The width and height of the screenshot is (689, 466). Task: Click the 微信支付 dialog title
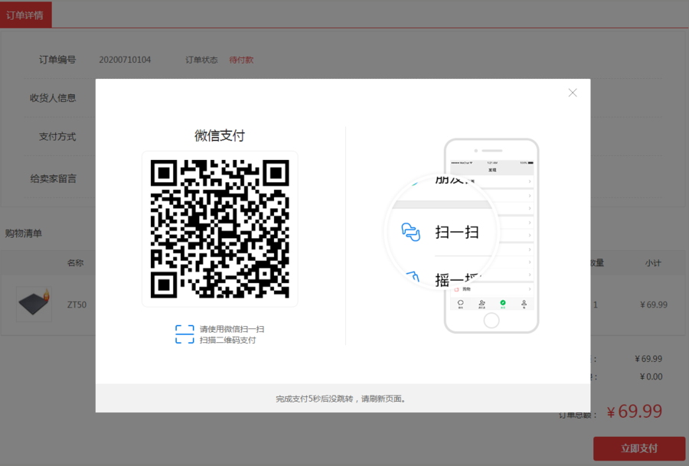click(x=220, y=135)
